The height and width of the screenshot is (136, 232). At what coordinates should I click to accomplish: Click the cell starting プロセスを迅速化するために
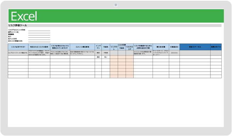click(x=60, y=53)
